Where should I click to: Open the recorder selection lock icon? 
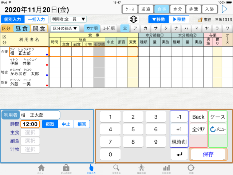(66, 168)
